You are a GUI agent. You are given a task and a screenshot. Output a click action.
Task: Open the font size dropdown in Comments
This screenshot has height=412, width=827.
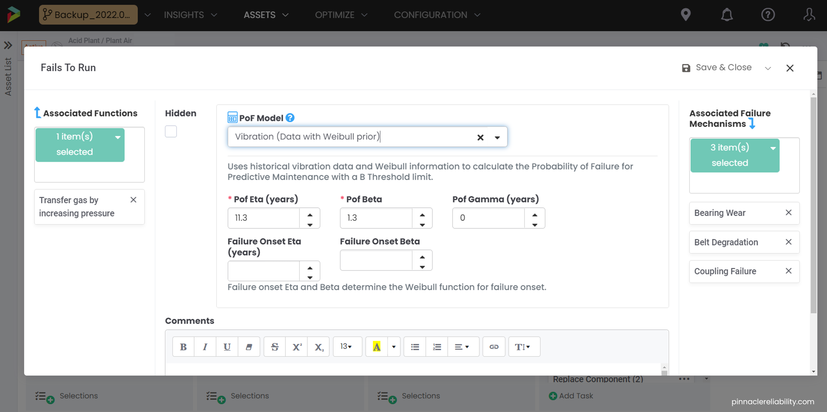click(x=347, y=346)
